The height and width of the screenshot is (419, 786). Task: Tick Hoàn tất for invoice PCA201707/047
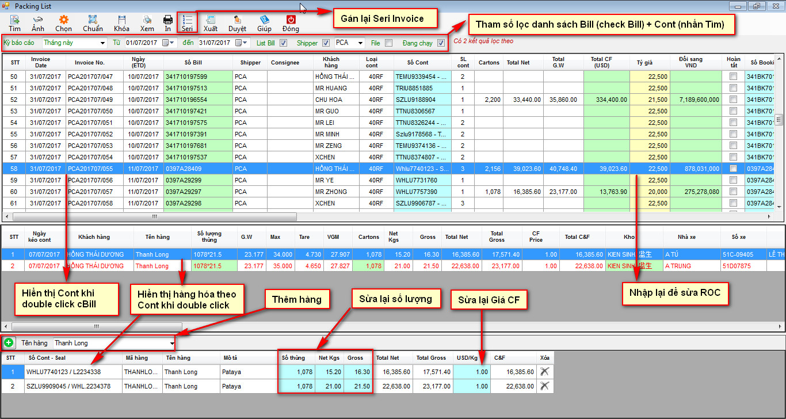tap(733, 77)
